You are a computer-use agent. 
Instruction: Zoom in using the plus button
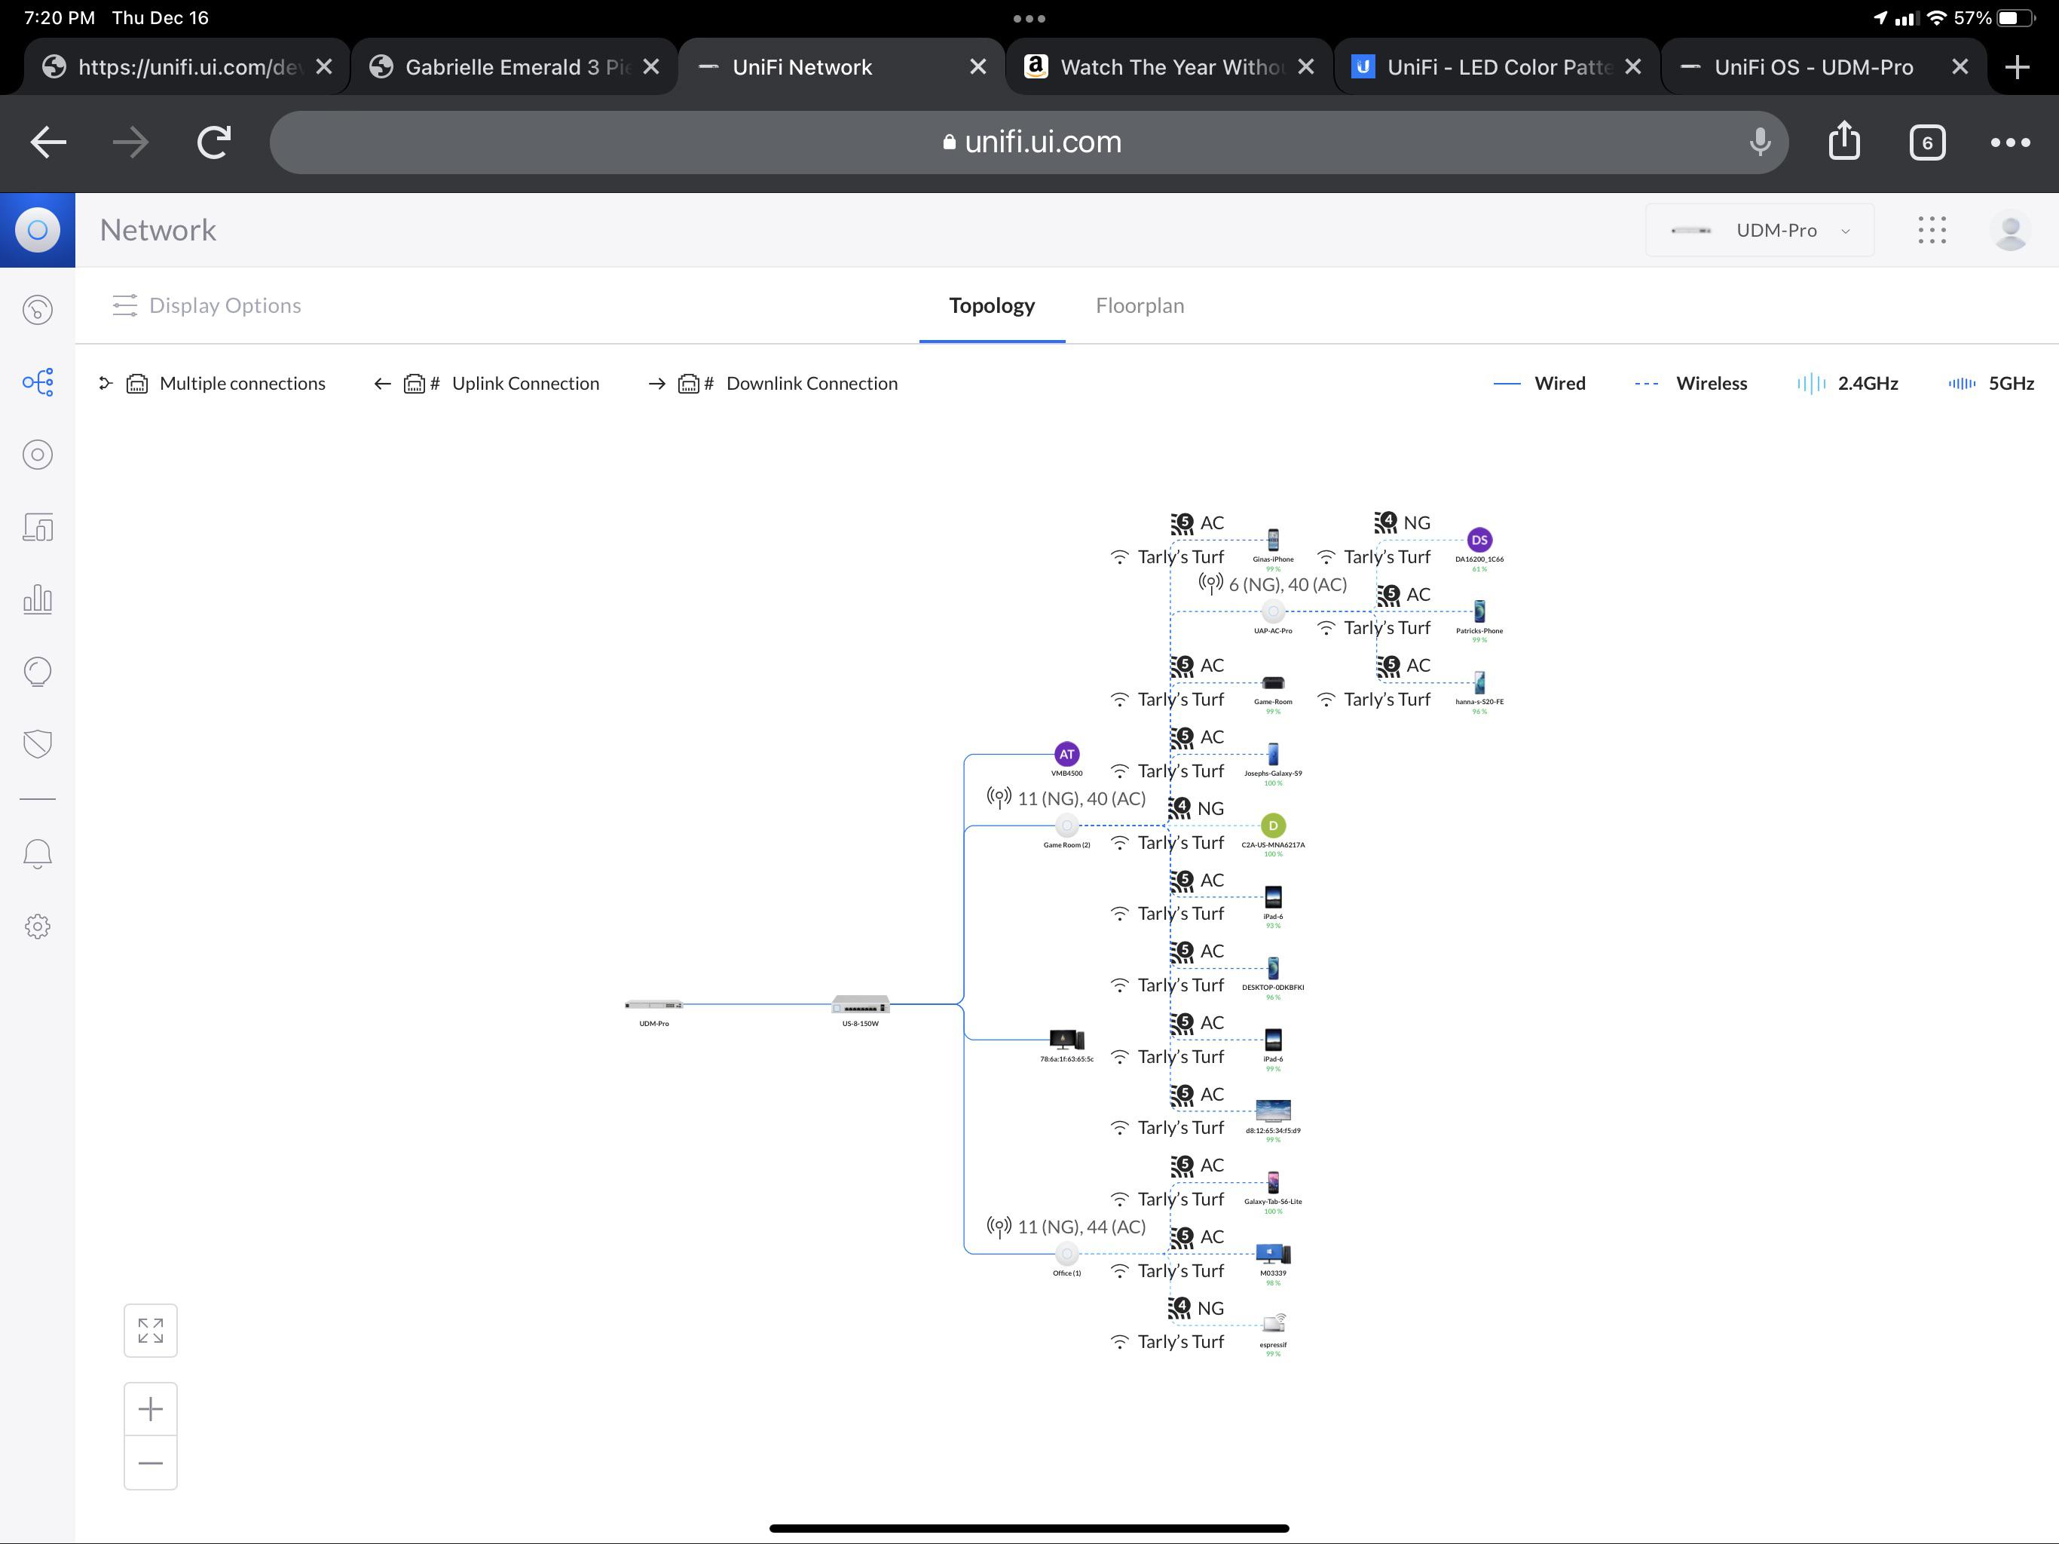coord(150,1408)
